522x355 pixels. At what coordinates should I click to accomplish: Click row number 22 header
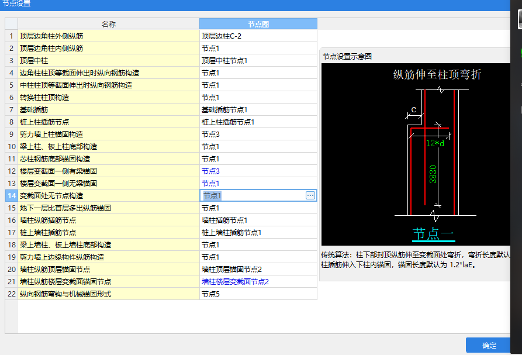click(12, 294)
